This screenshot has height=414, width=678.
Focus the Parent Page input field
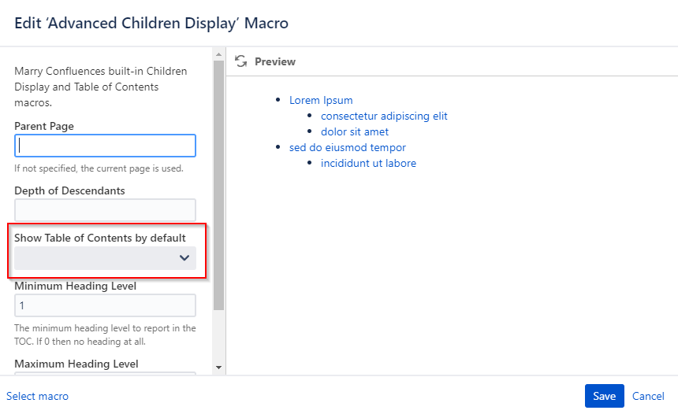[x=105, y=146]
